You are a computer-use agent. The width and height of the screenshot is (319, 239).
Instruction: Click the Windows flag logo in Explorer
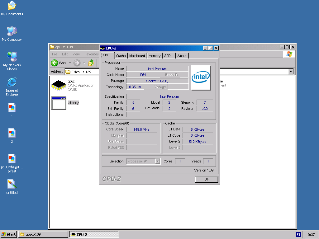tap(289, 54)
